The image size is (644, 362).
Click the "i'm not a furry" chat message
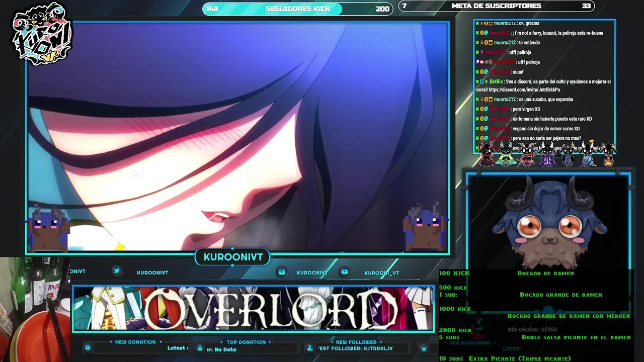click(x=558, y=33)
